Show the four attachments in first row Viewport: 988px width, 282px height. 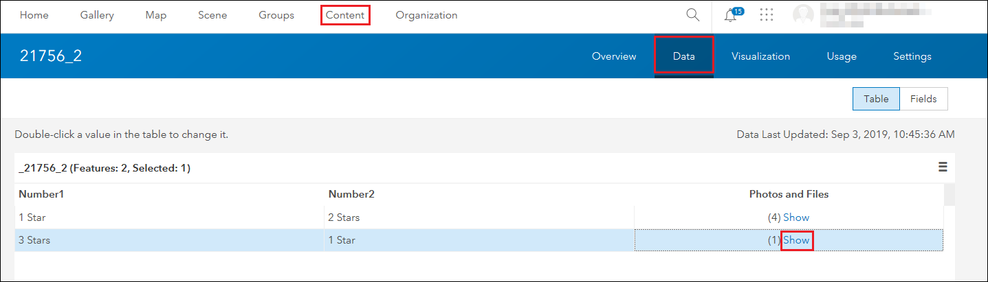(x=796, y=218)
